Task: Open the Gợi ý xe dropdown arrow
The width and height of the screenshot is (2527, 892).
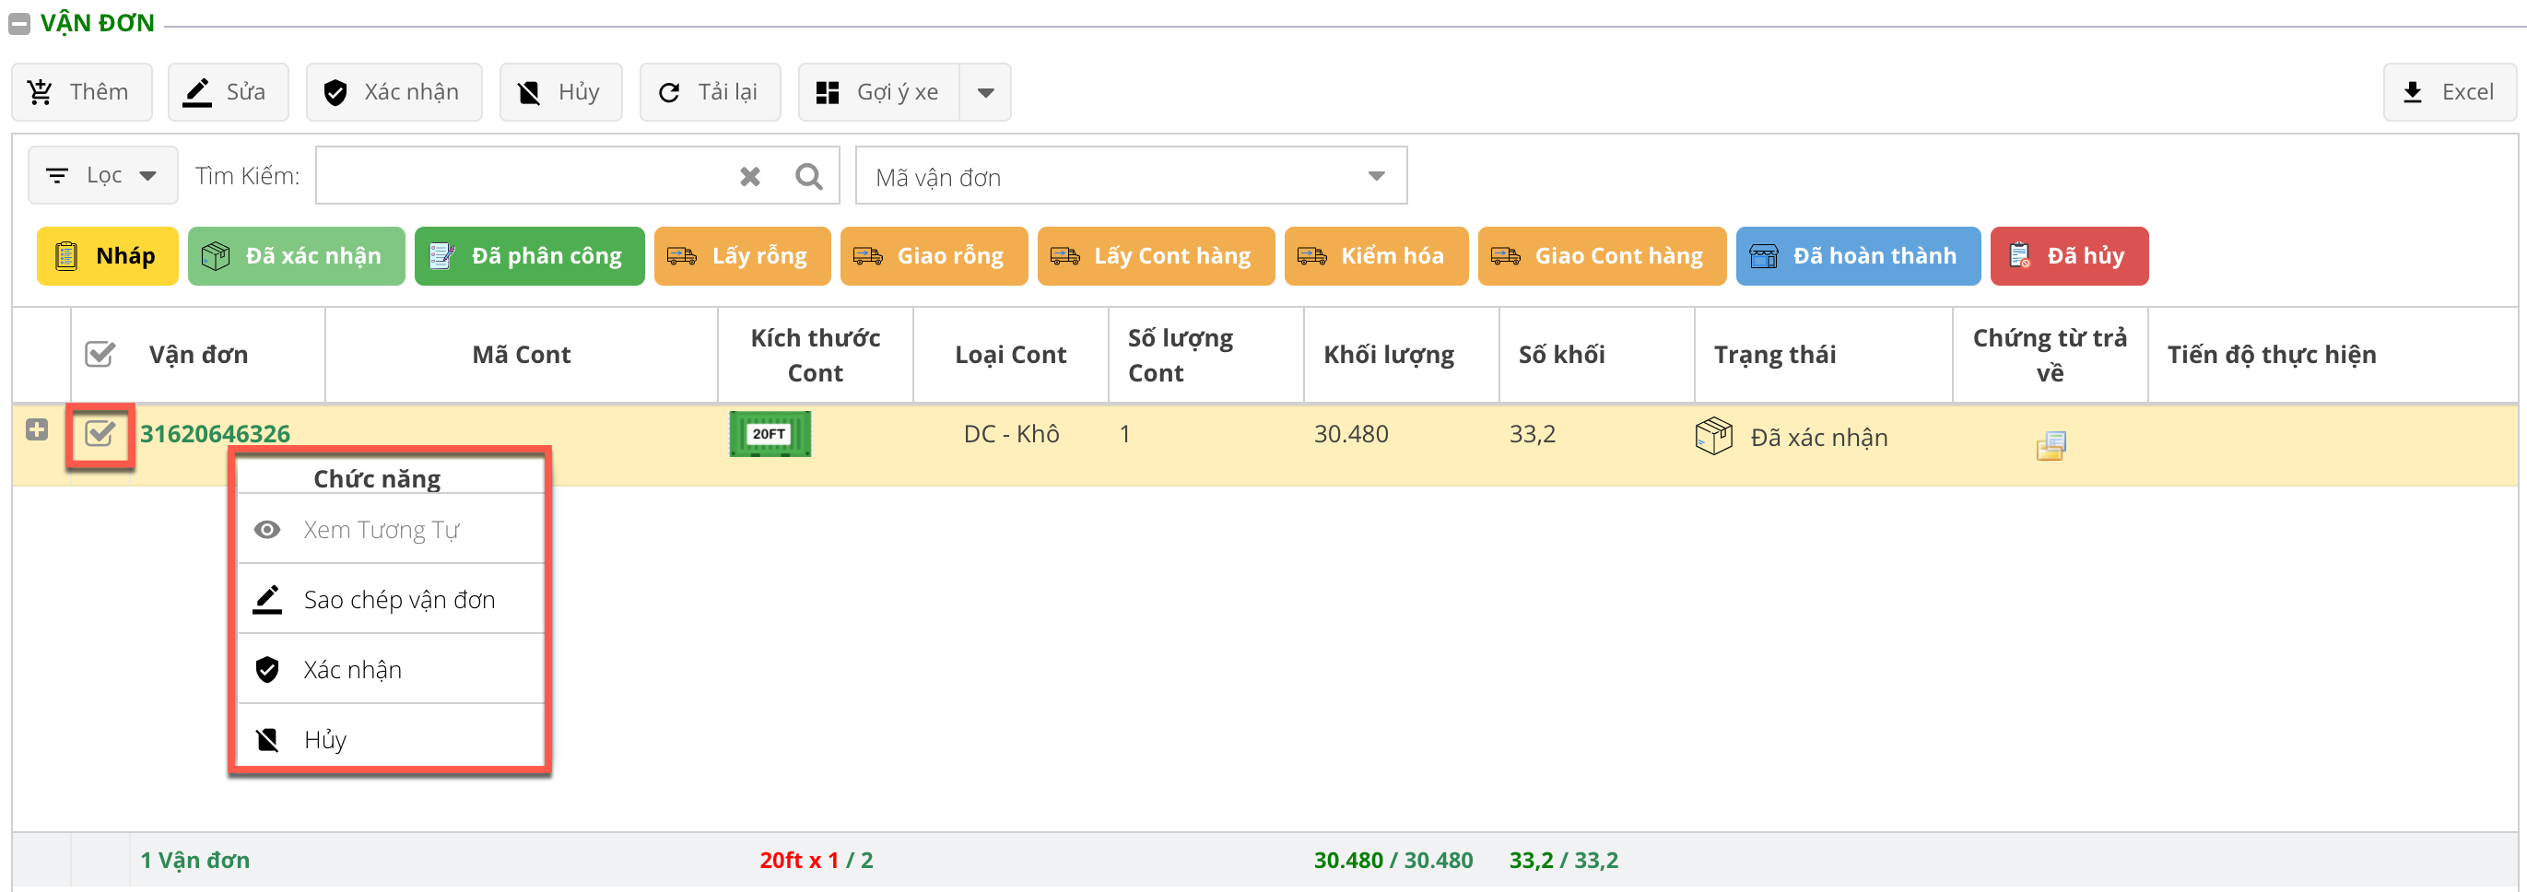Action: point(985,92)
